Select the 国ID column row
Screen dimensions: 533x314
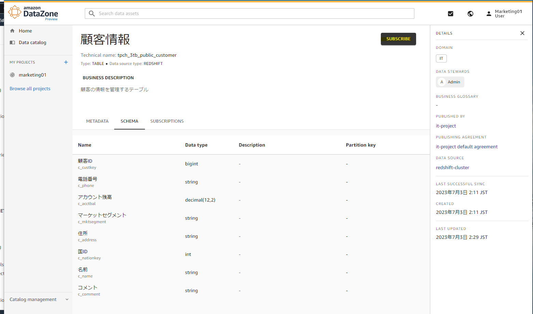(251, 254)
